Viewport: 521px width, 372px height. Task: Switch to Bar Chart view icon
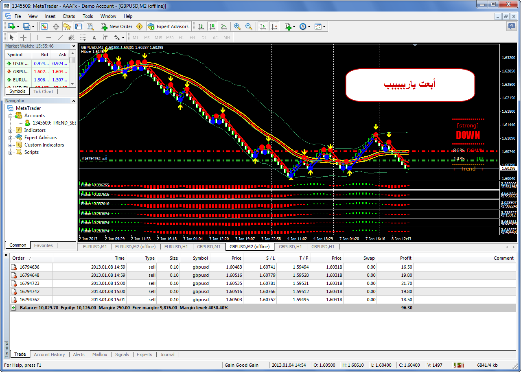(x=201, y=26)
